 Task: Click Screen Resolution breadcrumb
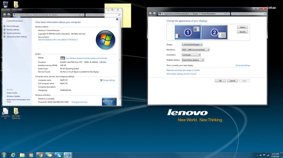[208, 14]
